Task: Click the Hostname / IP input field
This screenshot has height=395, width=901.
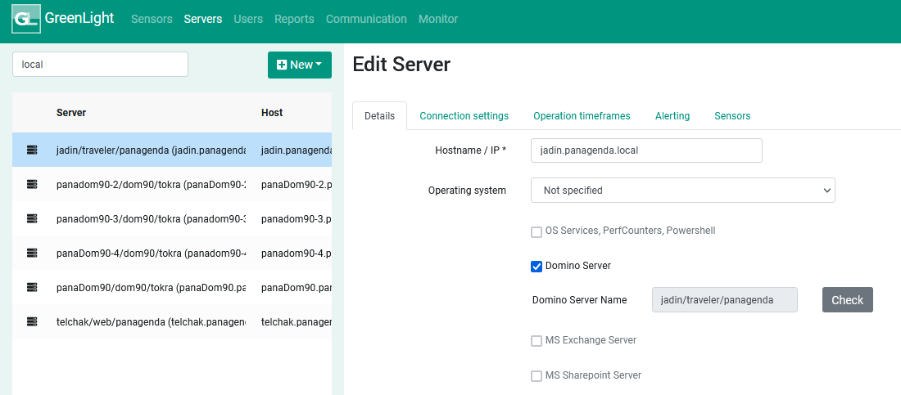Action: tap(646, 150)
